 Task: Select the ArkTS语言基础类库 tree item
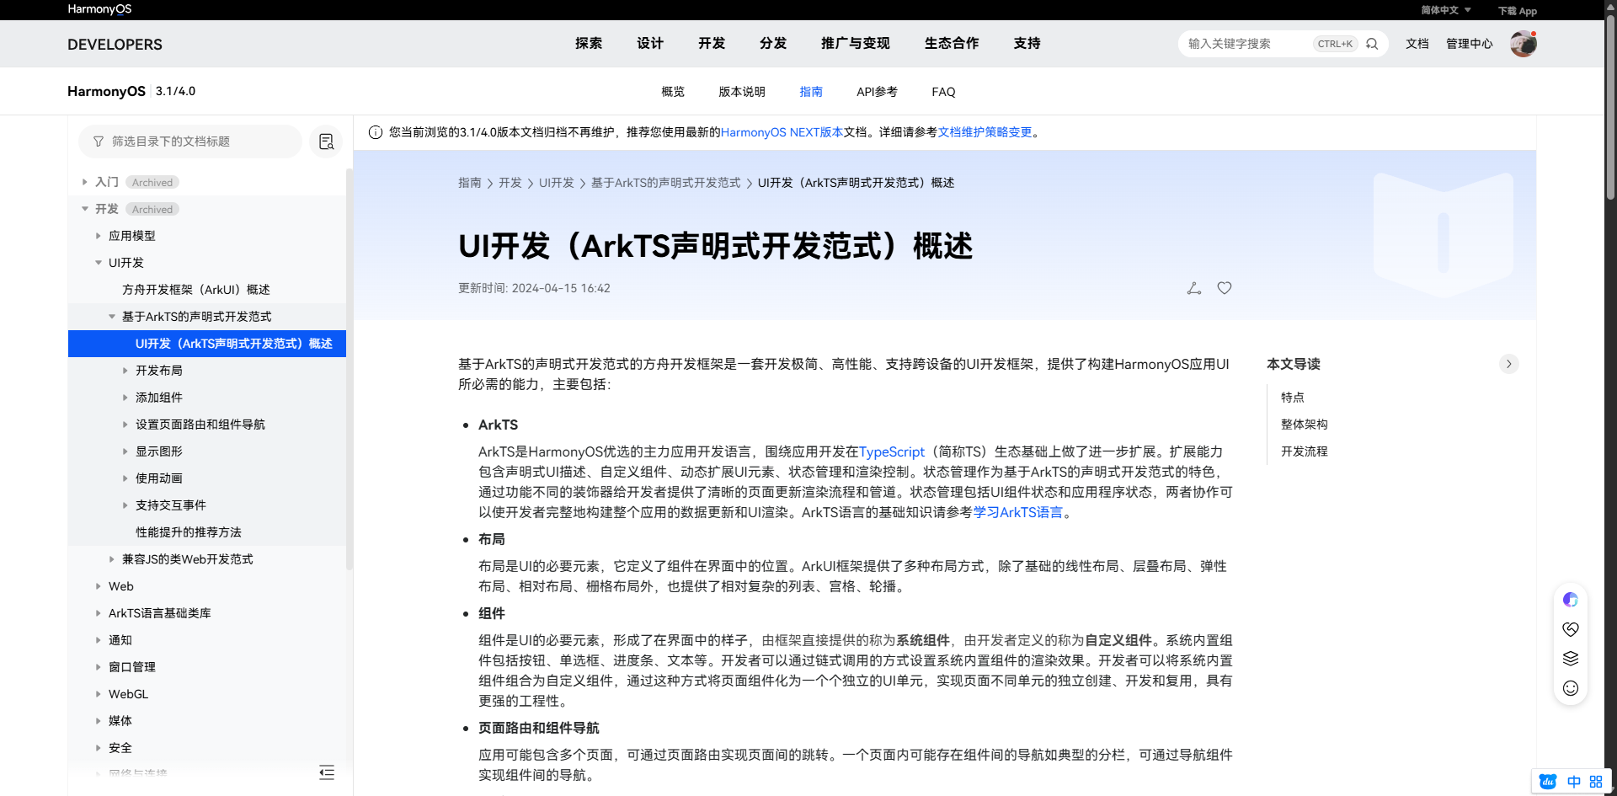click(x=160, y=613)
